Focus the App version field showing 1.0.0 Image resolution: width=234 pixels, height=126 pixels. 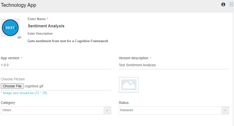(x=56, y=65)
